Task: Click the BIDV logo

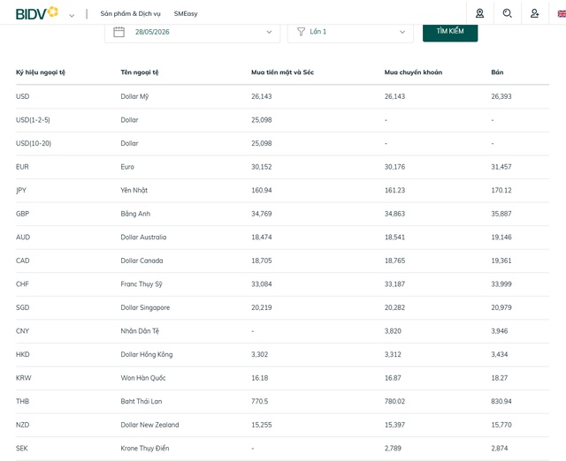Action: coord(36,13)
